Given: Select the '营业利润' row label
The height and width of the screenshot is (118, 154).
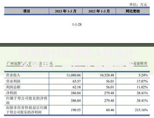Looking at the screenshot, I should click(13, 81).
